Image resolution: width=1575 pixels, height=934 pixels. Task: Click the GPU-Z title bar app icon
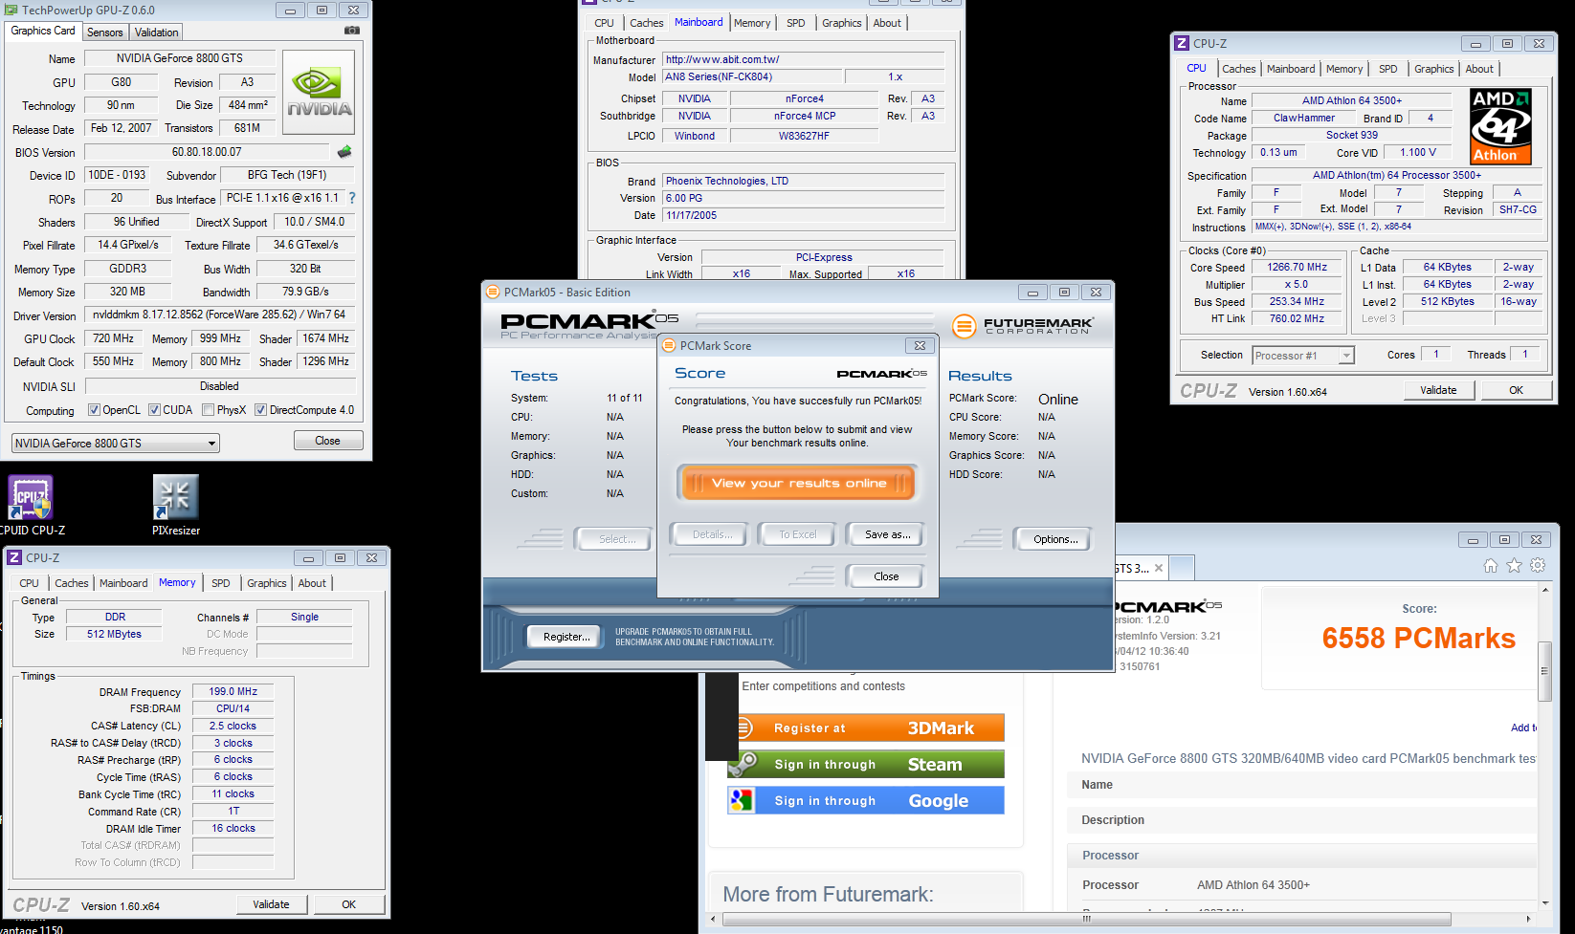click(11, 10)
